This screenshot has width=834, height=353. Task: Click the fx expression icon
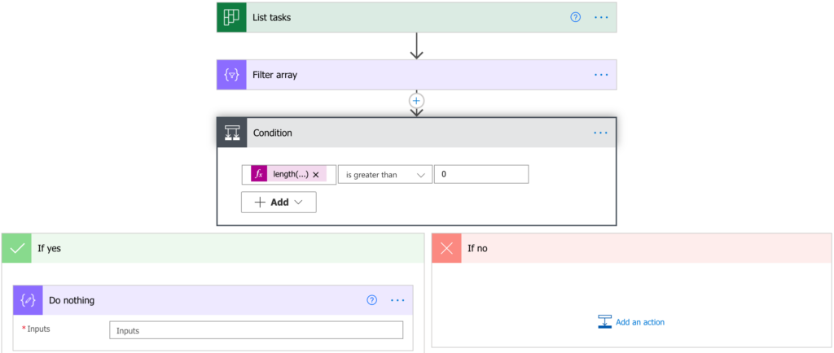click(x=259, y=174)
